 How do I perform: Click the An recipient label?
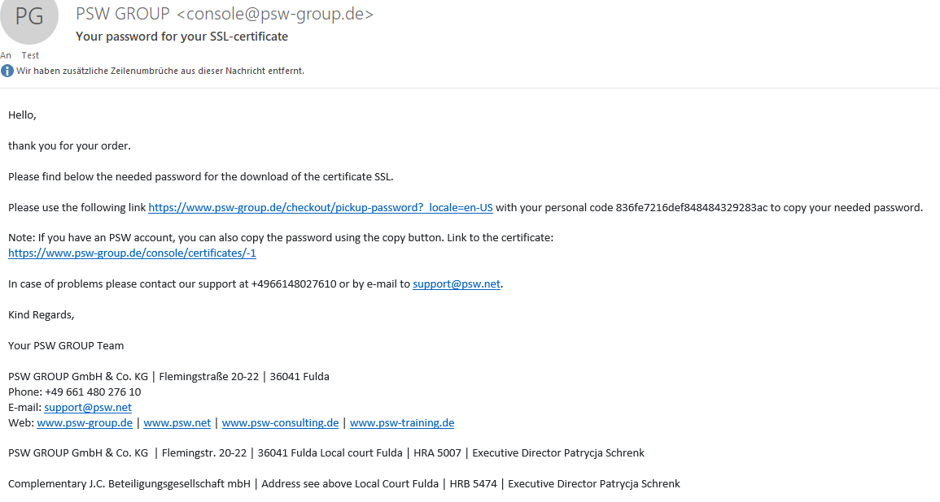pyautogui.click(x=7, y=55)
